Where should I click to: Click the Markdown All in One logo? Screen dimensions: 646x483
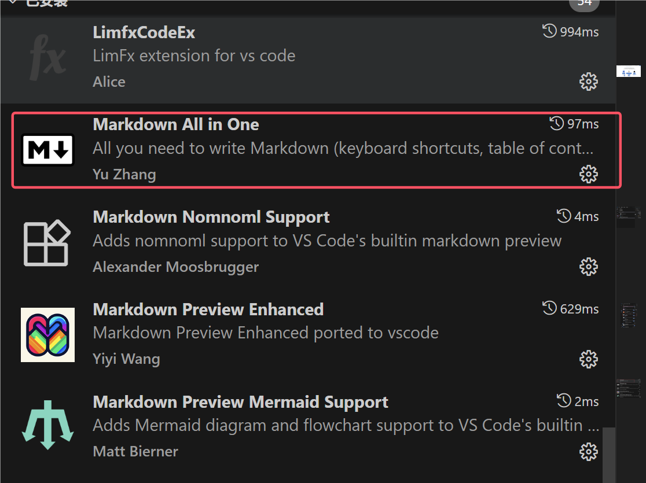(x=47, y=149)
